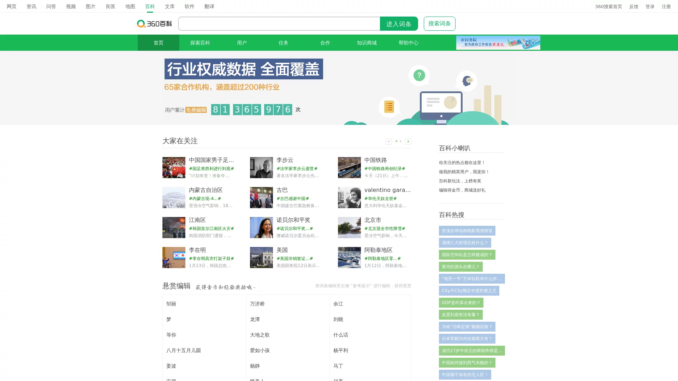The width and height of the screenshot is (678, 381).
Task: Click the 搜索词条 button
Action: [x=439, y=24]
